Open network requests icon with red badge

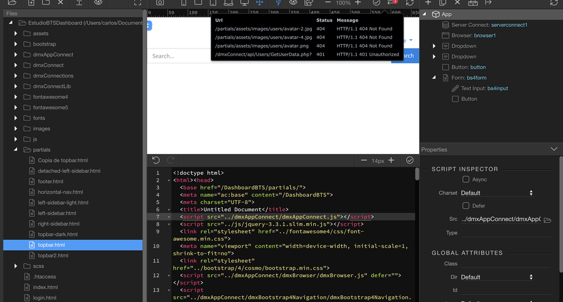393,2
